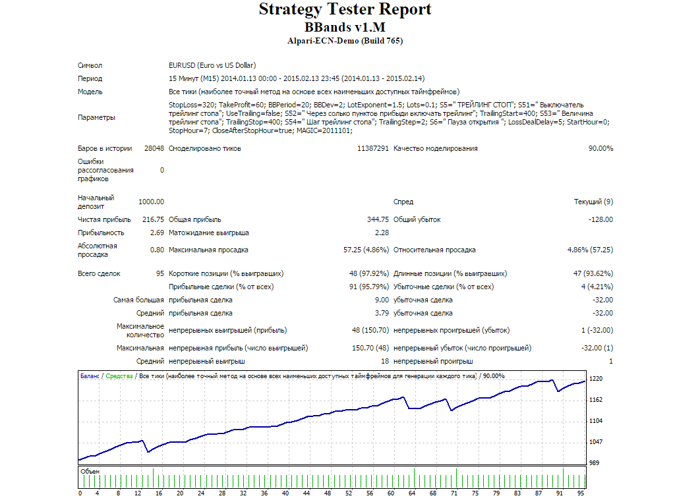The image size is (675, 502).
Task: Select the ticks value "11387291"
Action: coord(373,148)
